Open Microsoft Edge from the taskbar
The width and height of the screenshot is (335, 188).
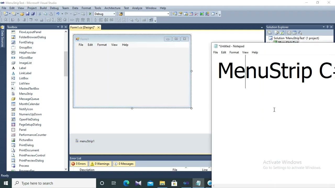pos(126,183)
